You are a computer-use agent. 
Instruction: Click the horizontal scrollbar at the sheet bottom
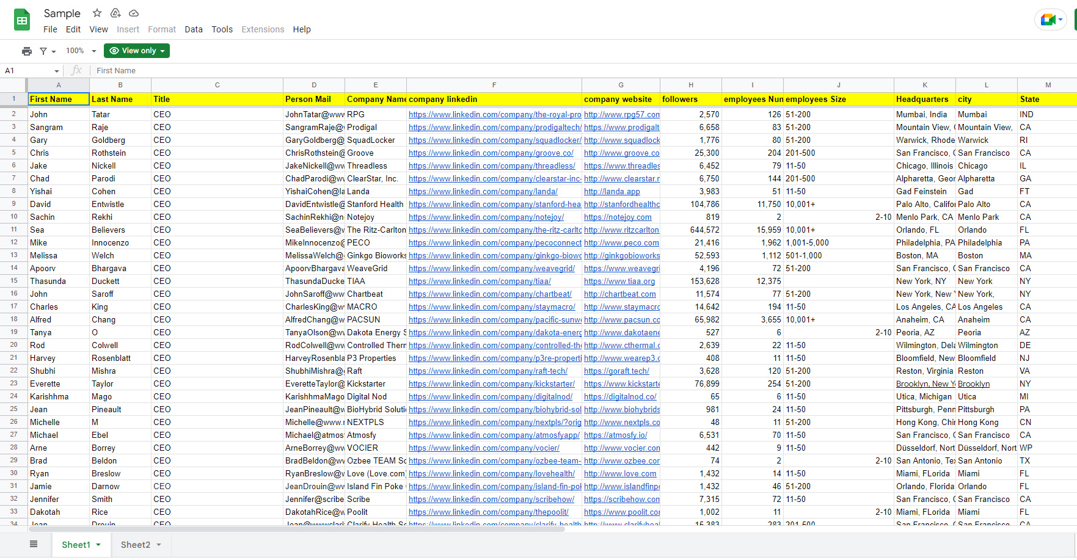(x=296, y=529)
